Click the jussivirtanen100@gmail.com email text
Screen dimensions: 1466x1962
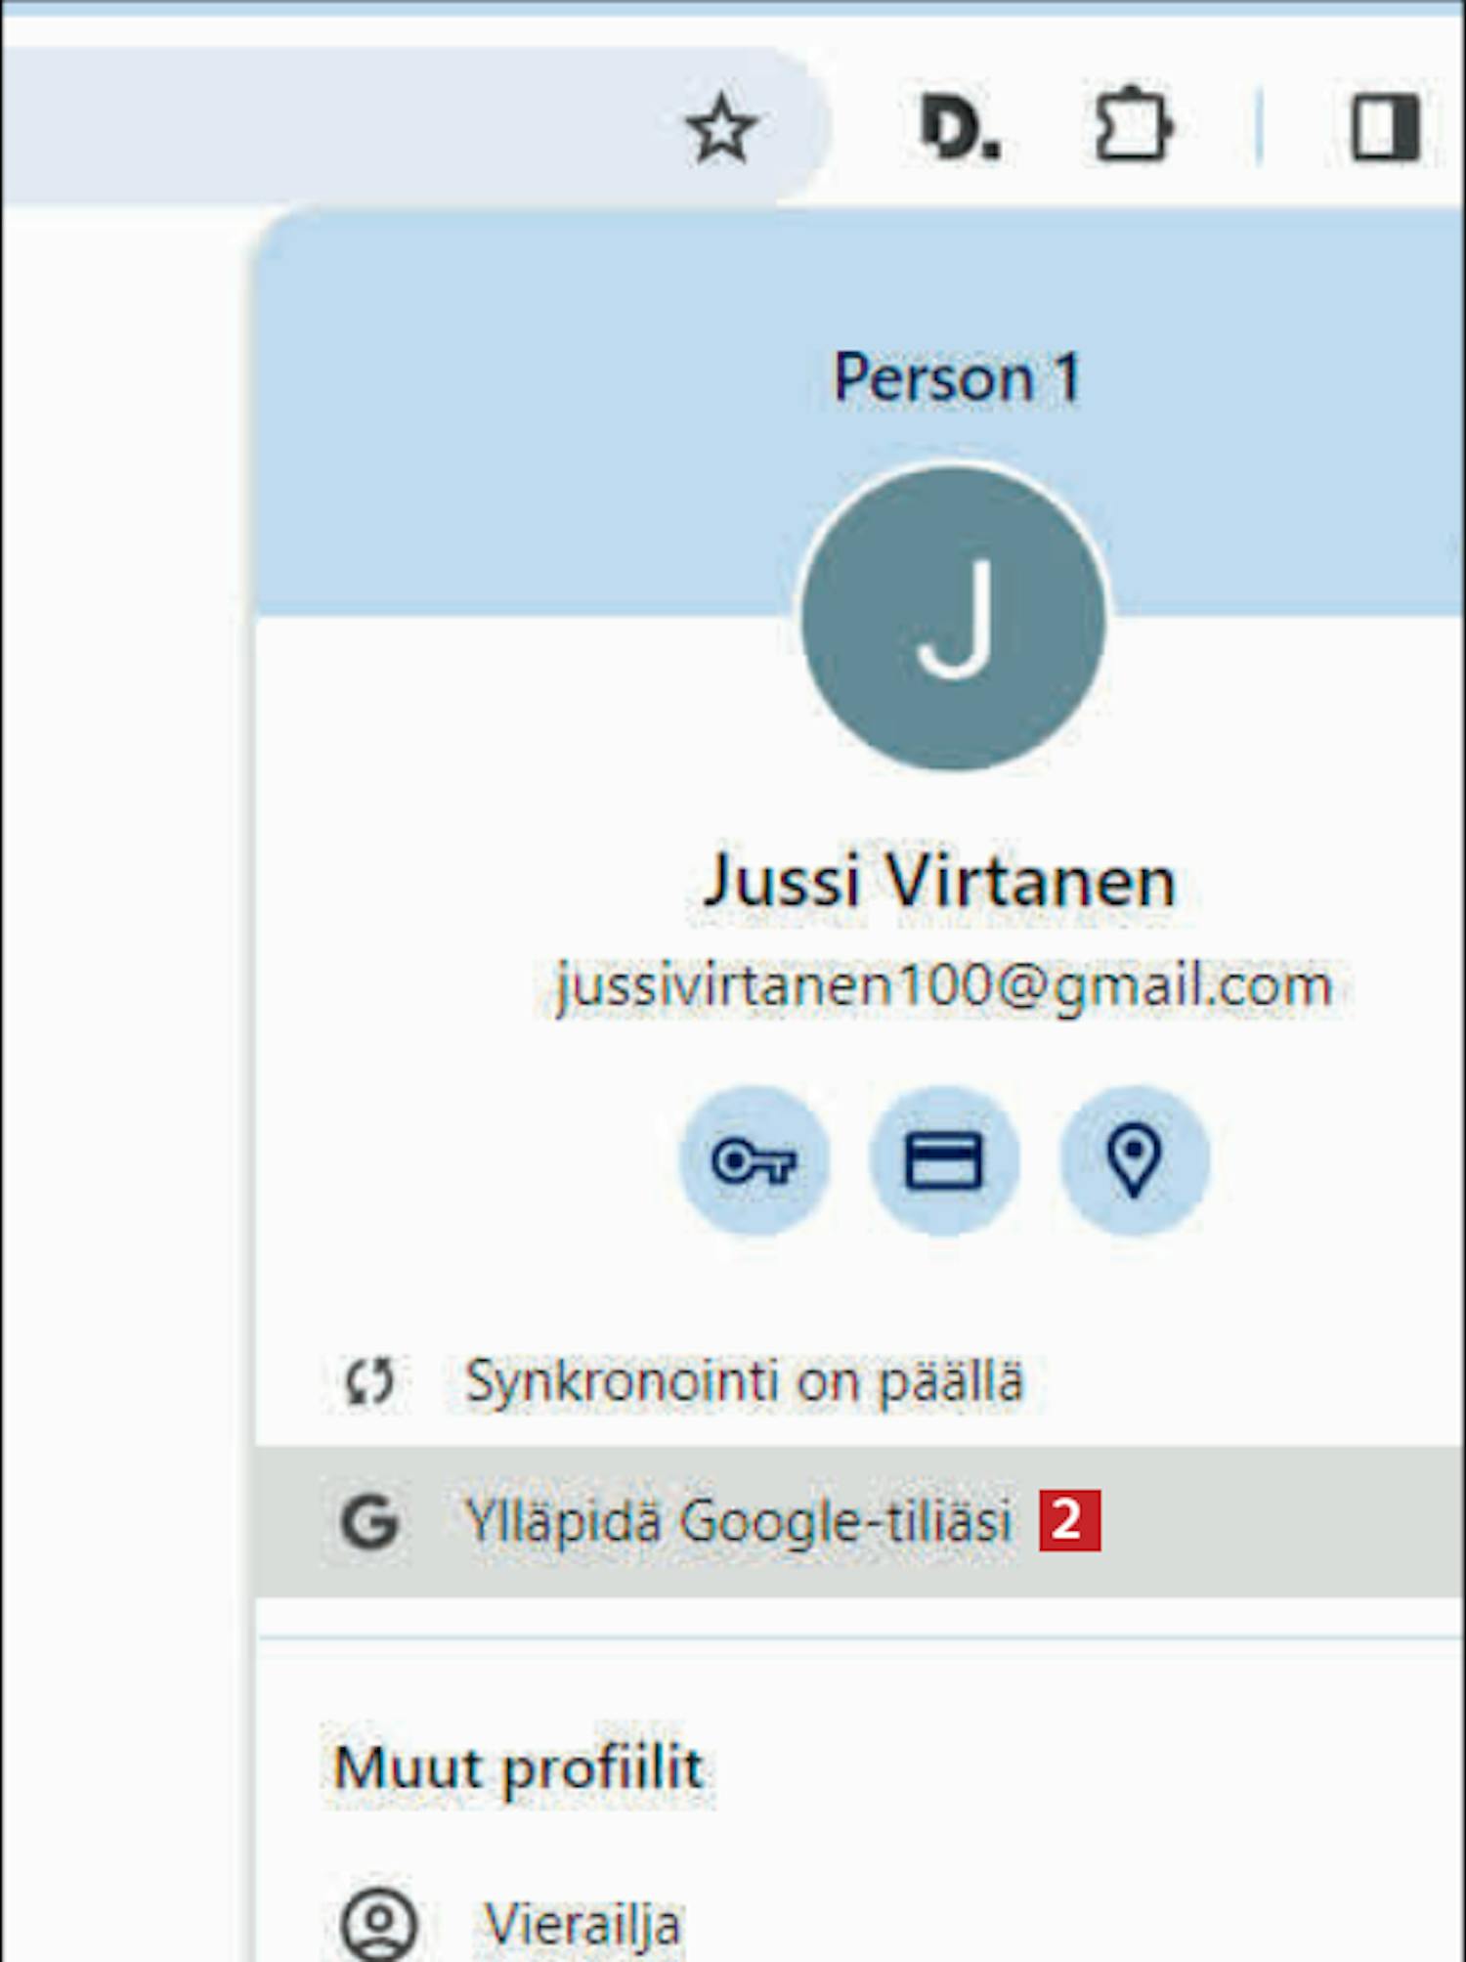(x=943, y=985)
